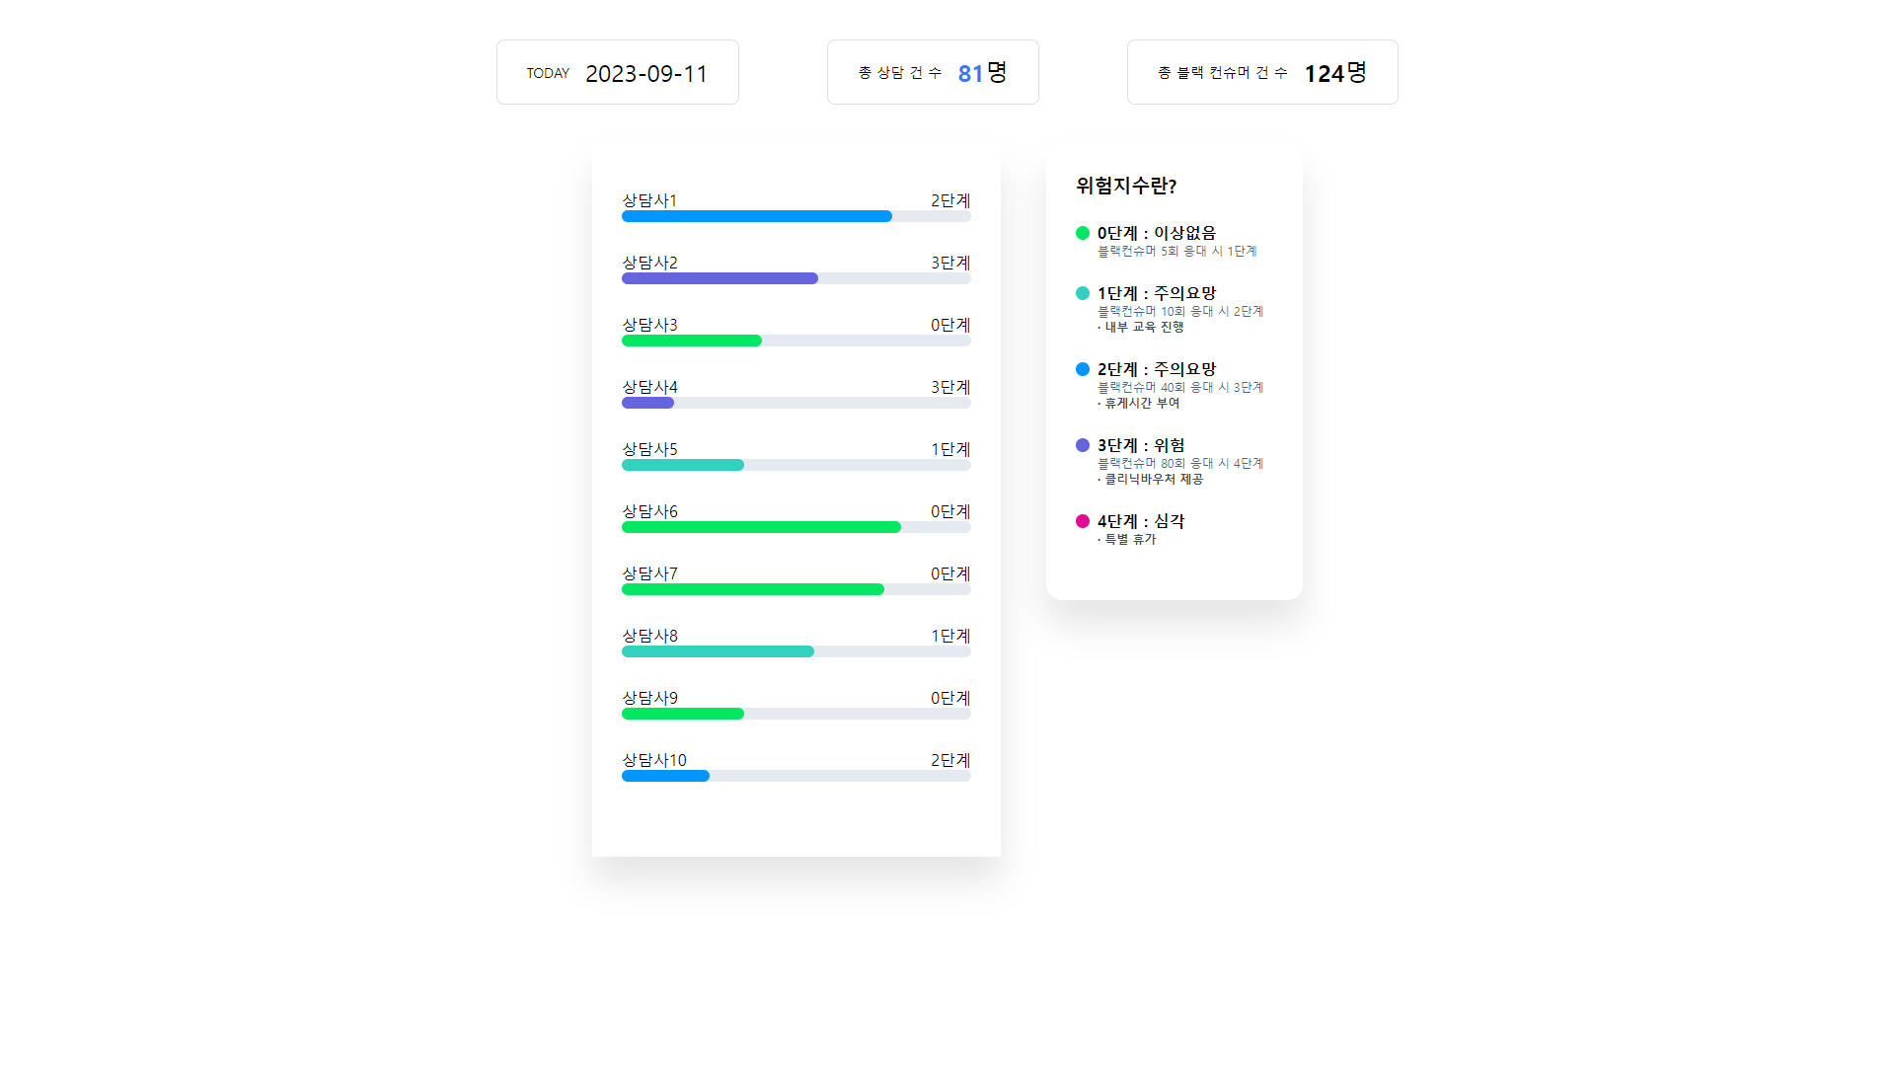Click the 3단계 label next to 상담사4
Screen dimensions: 1895x1066
[x=950, y=387]
